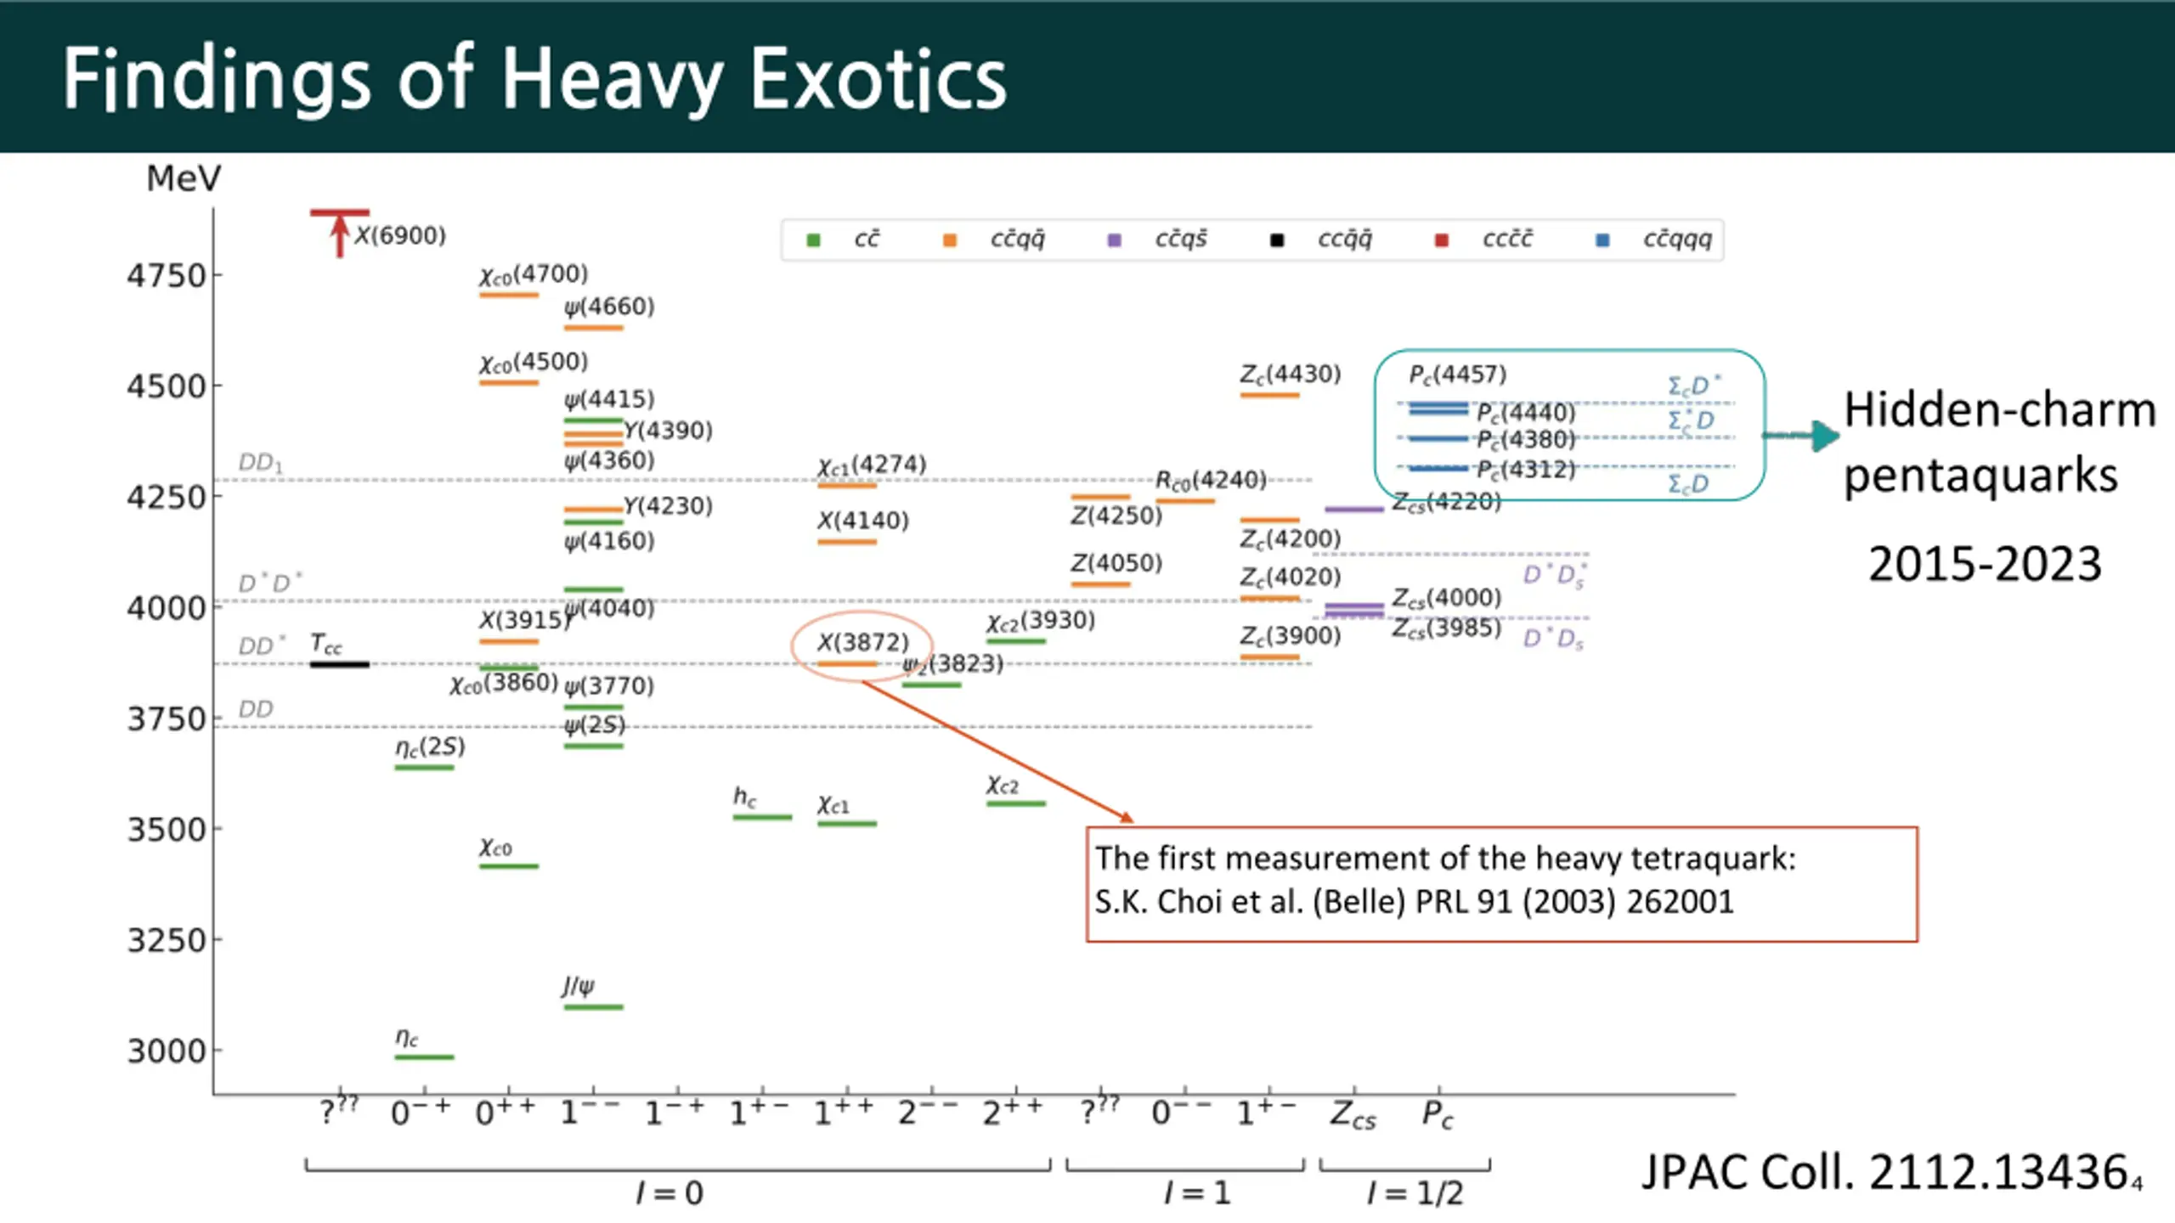2175x1223 pixels.
Task: Click the Pc x-axis label
Action: 1438,1114
